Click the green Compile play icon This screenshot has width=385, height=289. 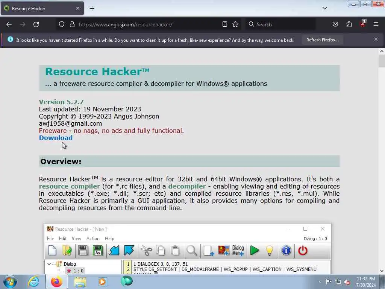(x=255, y=251)
